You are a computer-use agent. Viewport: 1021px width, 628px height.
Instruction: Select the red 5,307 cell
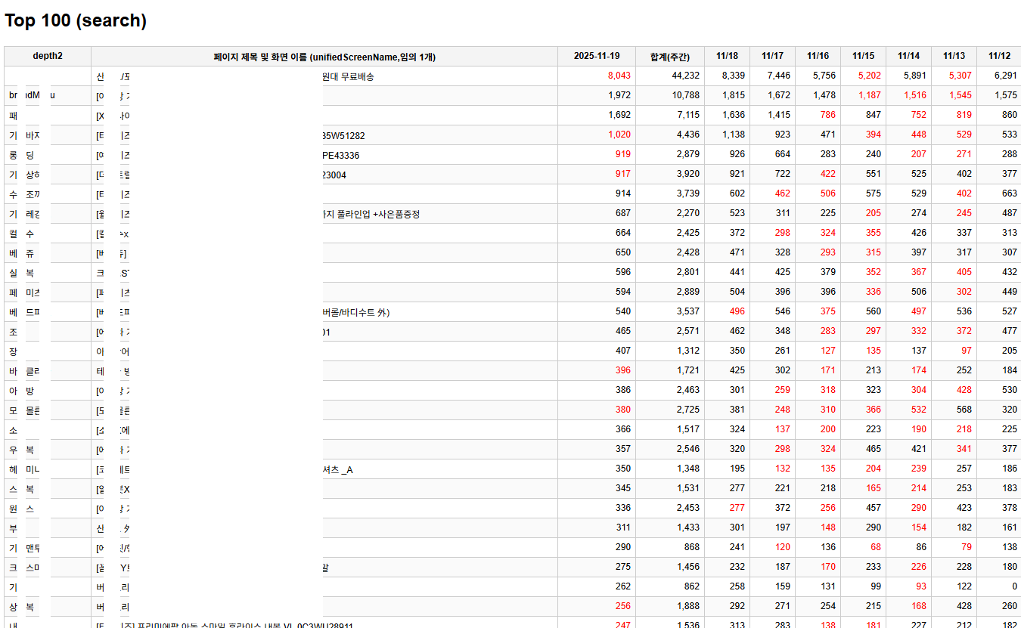click(x=954, y=76)
